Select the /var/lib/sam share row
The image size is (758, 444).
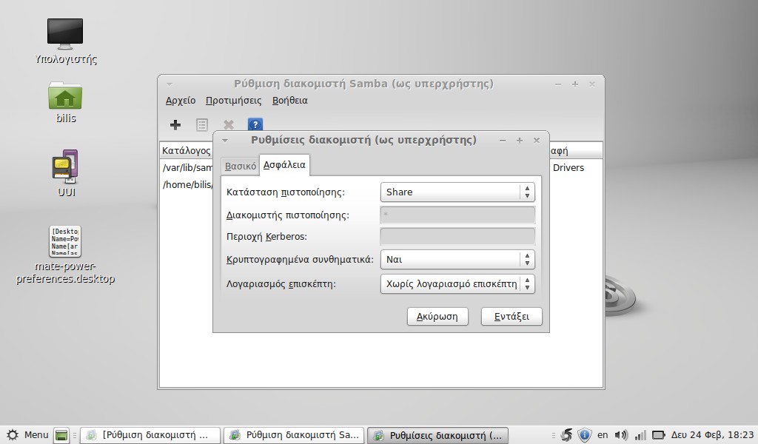[187, 168]
